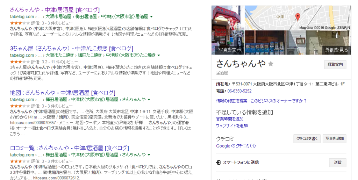Open the map thumbnail showing 中津
This screenshot has height=180, width=358.
click(298, 18)
